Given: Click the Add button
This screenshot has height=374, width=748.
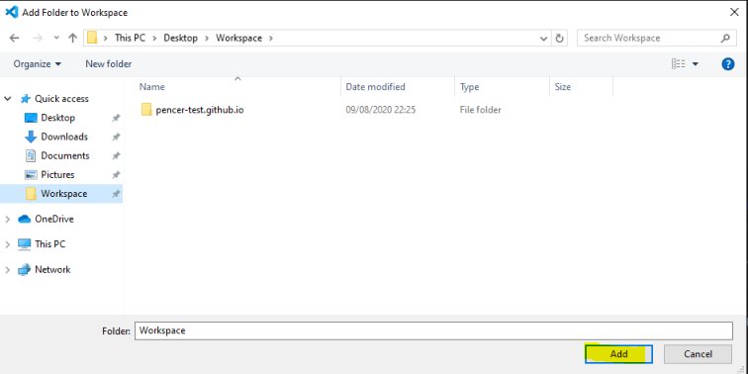Looking at the screenshot, I should pyautogui.click(x=618, y=354).
